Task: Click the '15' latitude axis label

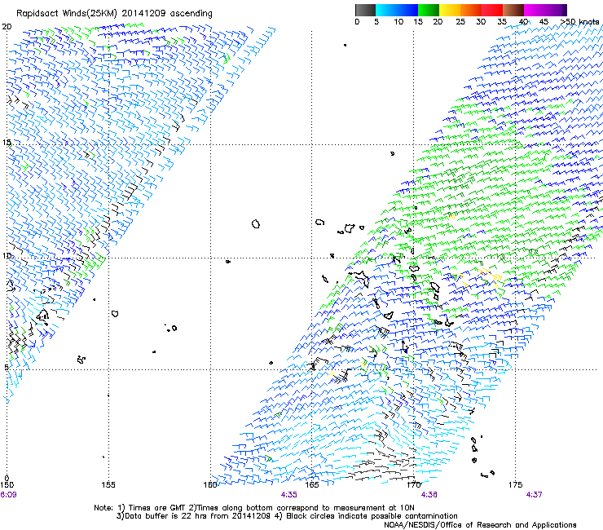Action: tap(7, 143)
